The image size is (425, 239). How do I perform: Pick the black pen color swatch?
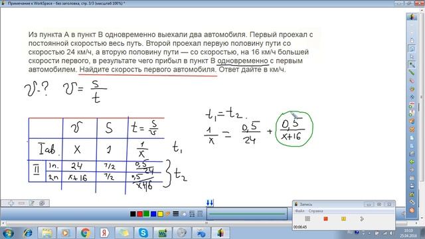pyautogui.click(x=133, y=214)
